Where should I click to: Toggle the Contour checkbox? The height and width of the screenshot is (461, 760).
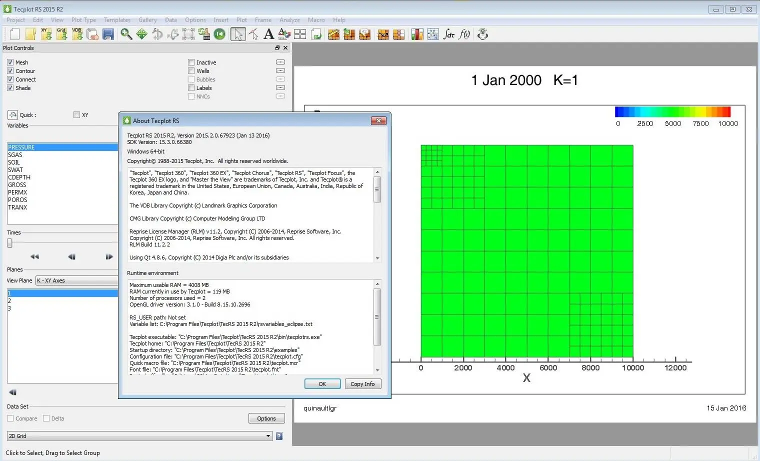point(10,71)
